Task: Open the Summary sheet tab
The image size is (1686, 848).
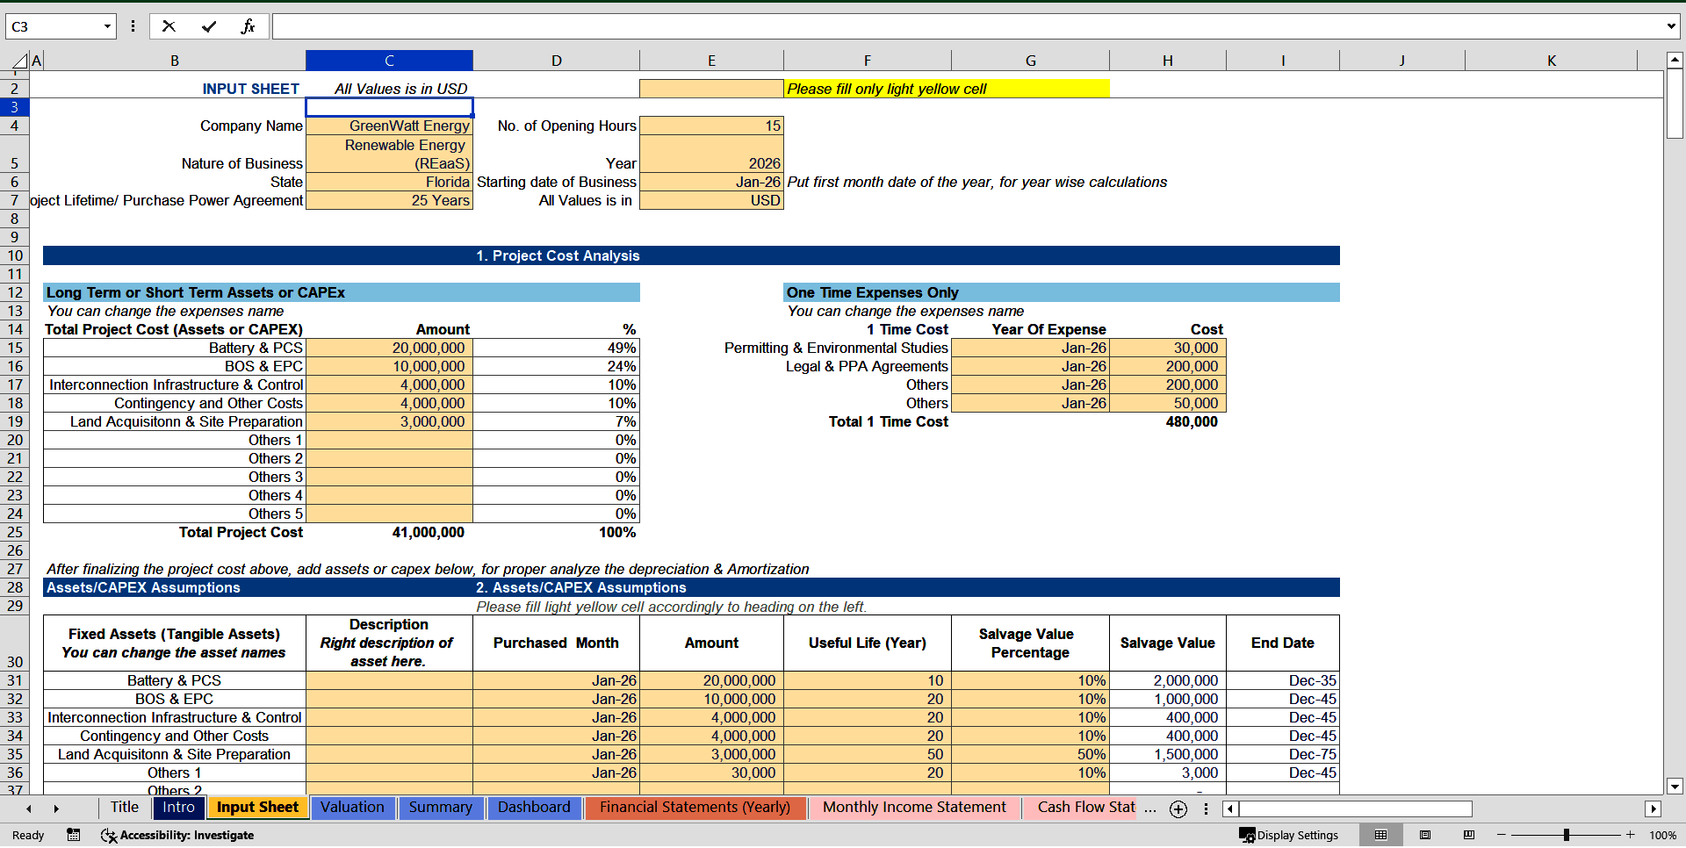Action: coord(441,808)
